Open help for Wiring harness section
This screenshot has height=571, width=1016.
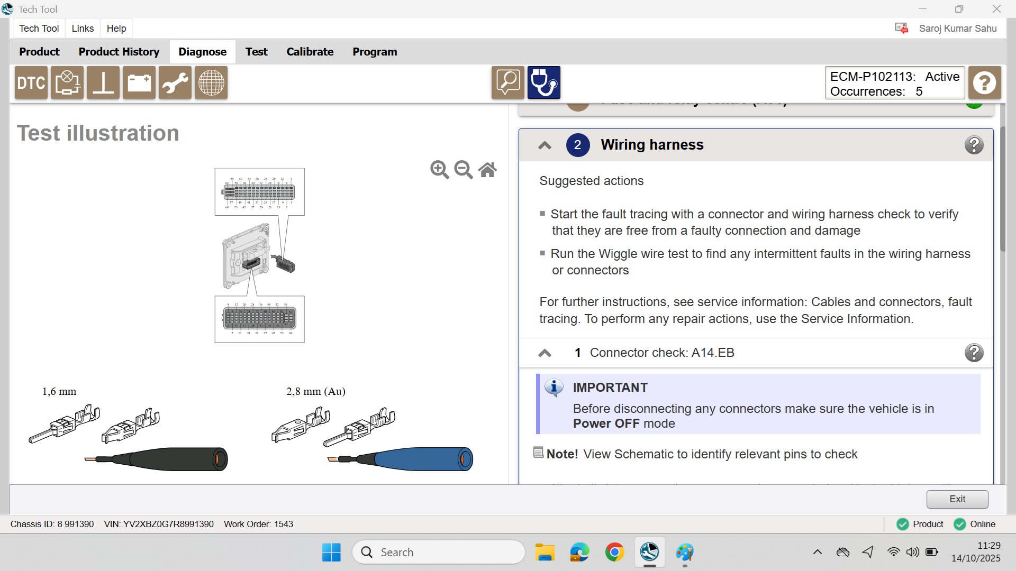click(x=974, y=145)
